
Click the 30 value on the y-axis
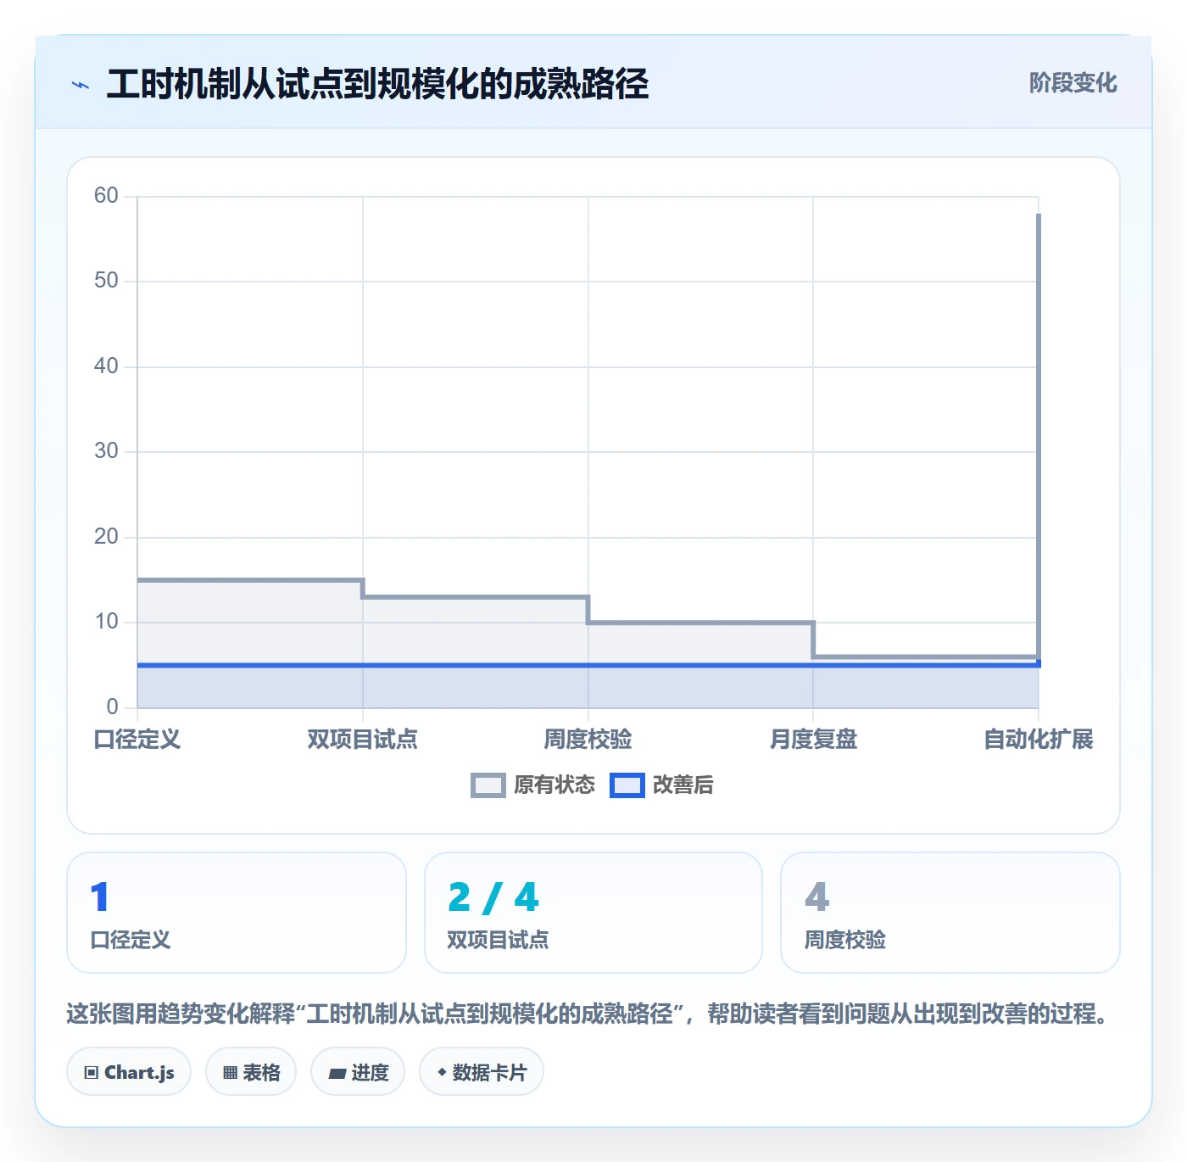[x=106, y=451]
